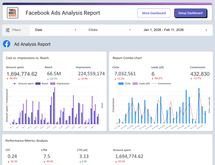This screenshot has height=165, width=215.
Task: Open the Clicks metric dropdown
Action: (x=110, y=30)
